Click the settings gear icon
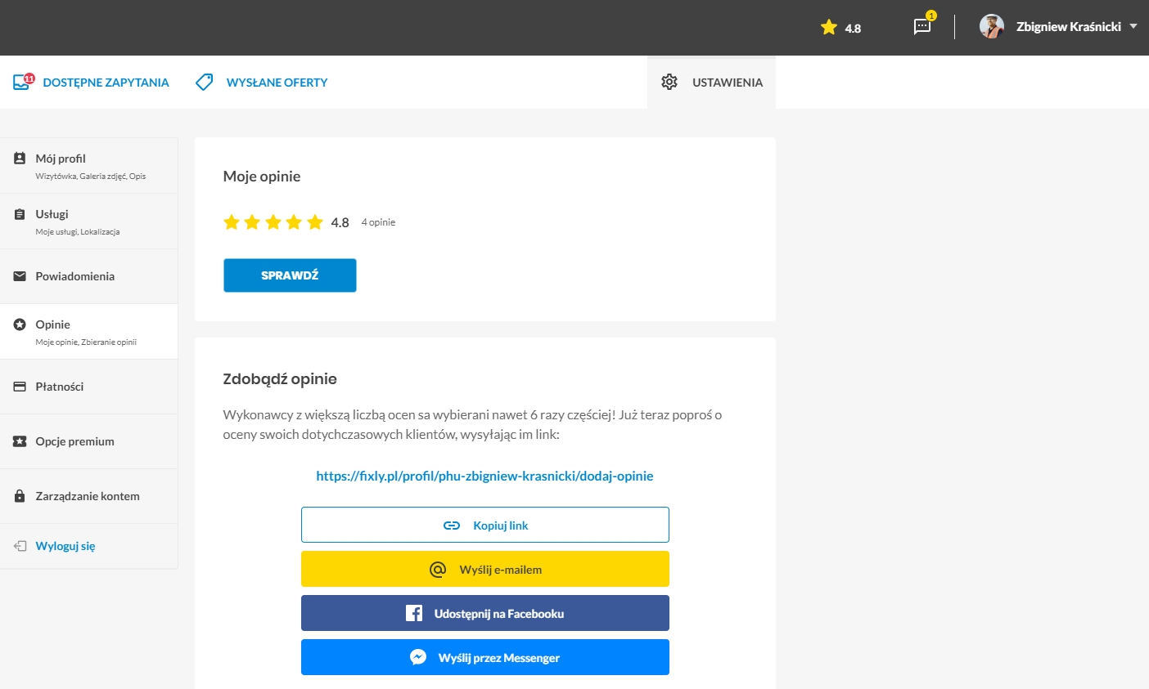 point(669,82)
